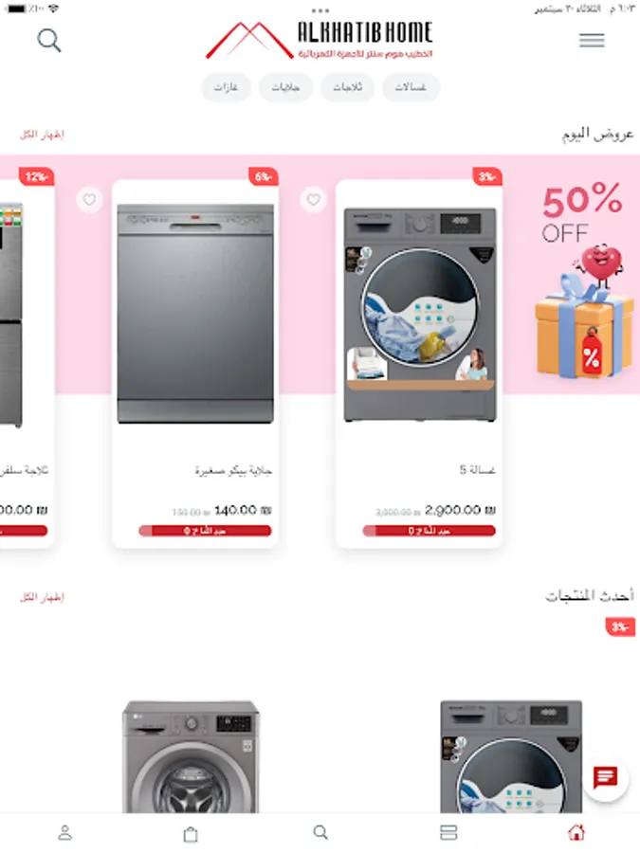Open the account profile icon
The width and height of the screenshot is (640, 853).
tap(64, 832)
